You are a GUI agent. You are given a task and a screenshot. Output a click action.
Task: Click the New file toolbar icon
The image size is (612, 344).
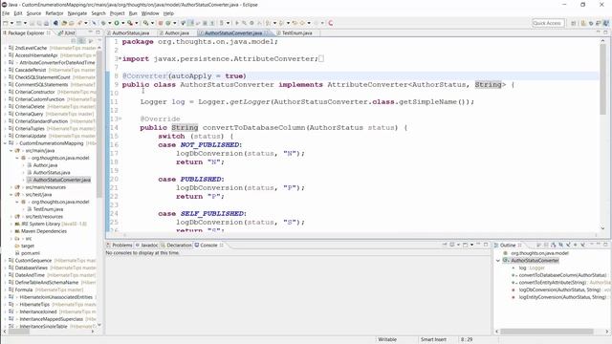[x=6, y=23]
